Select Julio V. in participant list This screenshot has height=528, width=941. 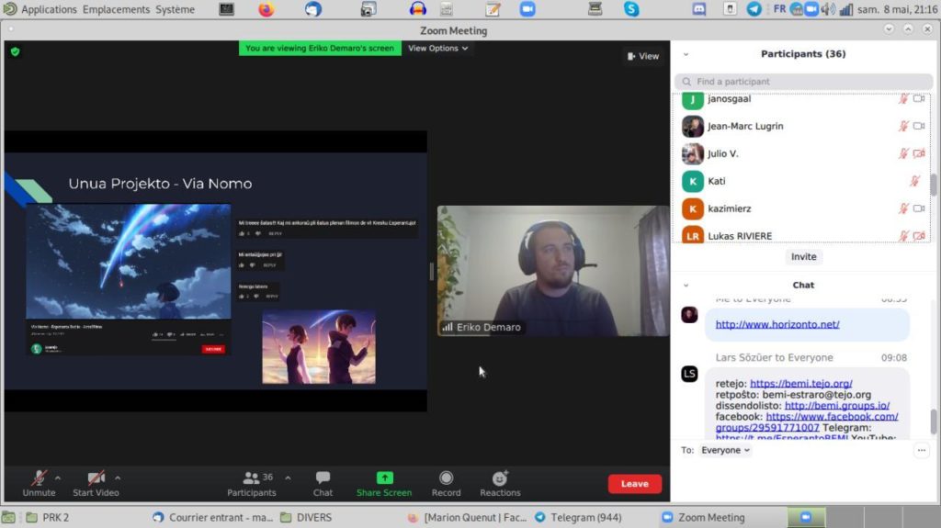click(803, 153)
